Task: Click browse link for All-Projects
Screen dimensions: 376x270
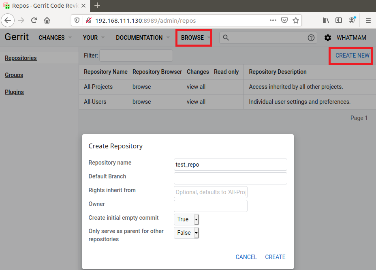Action: (x=142, y=87)
